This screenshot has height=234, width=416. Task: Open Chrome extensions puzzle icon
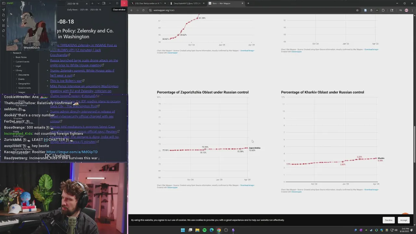coord(383,10)
